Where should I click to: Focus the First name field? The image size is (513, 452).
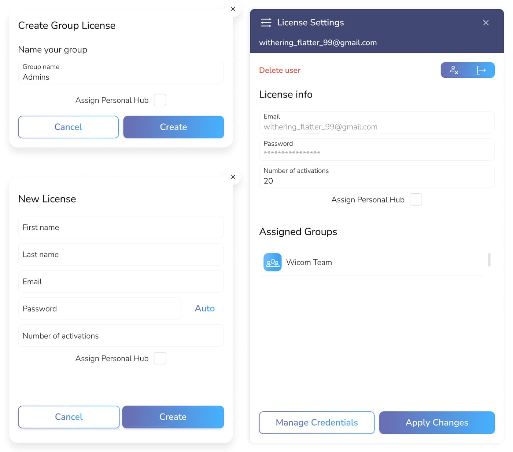(x=121, y=227)
